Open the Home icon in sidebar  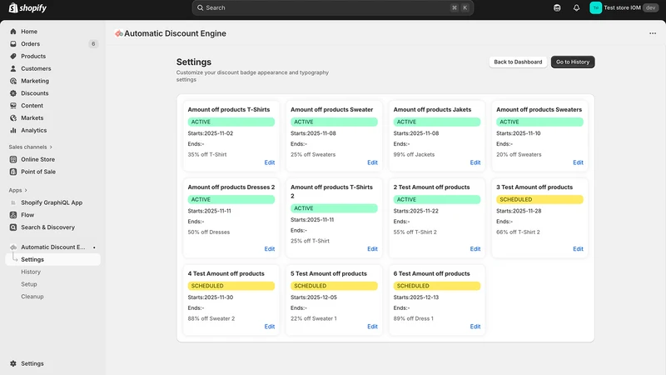tap(13, 32)
